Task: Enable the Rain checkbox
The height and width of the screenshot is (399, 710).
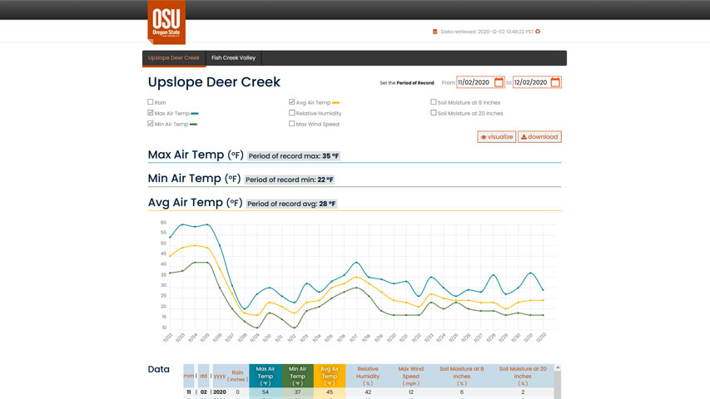Action: coord(151,102)
